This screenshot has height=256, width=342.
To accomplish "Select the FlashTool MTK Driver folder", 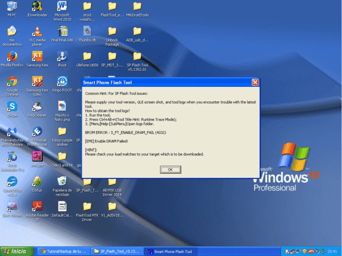I will 88,211.
